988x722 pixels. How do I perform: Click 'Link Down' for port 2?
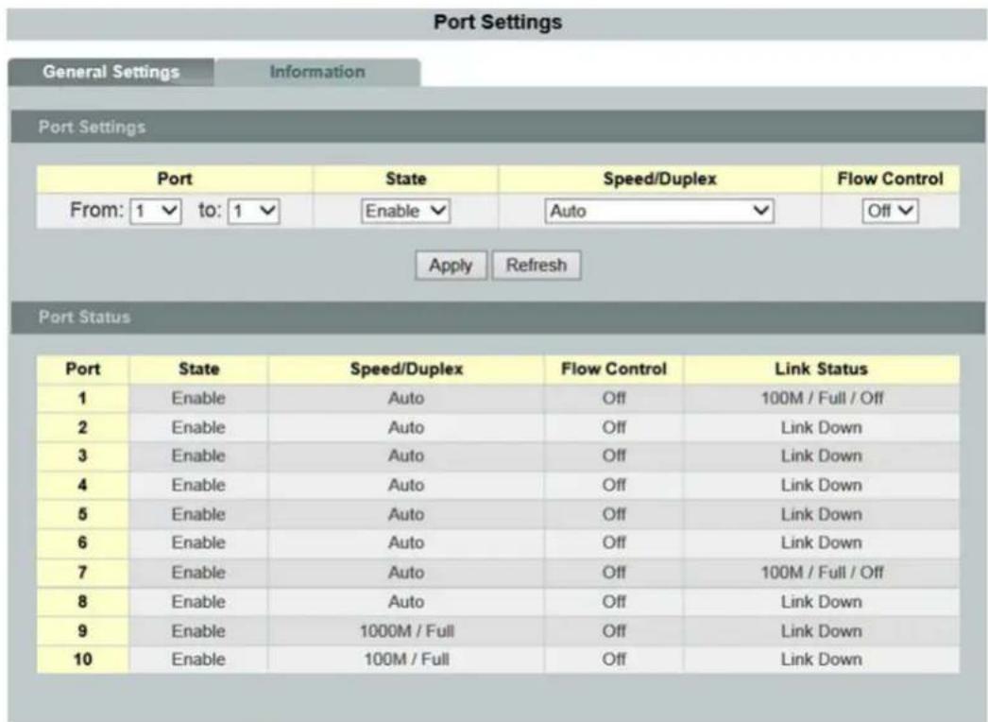[x=822, y=427]
